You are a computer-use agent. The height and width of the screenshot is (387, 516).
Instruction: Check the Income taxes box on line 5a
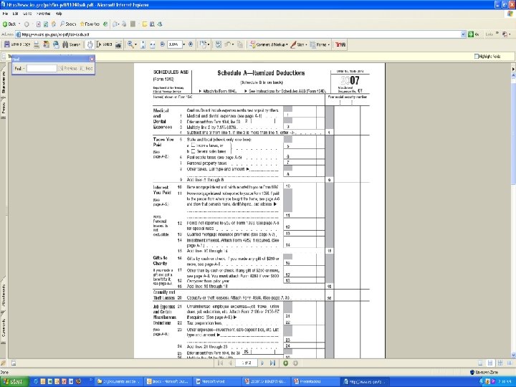193,145
